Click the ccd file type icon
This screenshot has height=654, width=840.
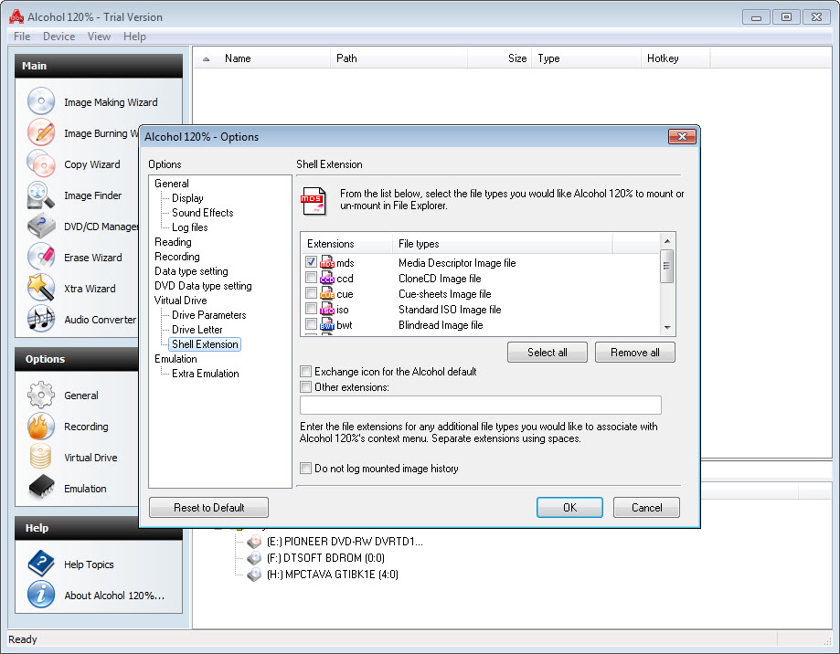327,278
